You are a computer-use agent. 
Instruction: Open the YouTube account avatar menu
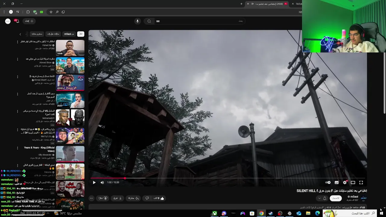coord(8,21)
